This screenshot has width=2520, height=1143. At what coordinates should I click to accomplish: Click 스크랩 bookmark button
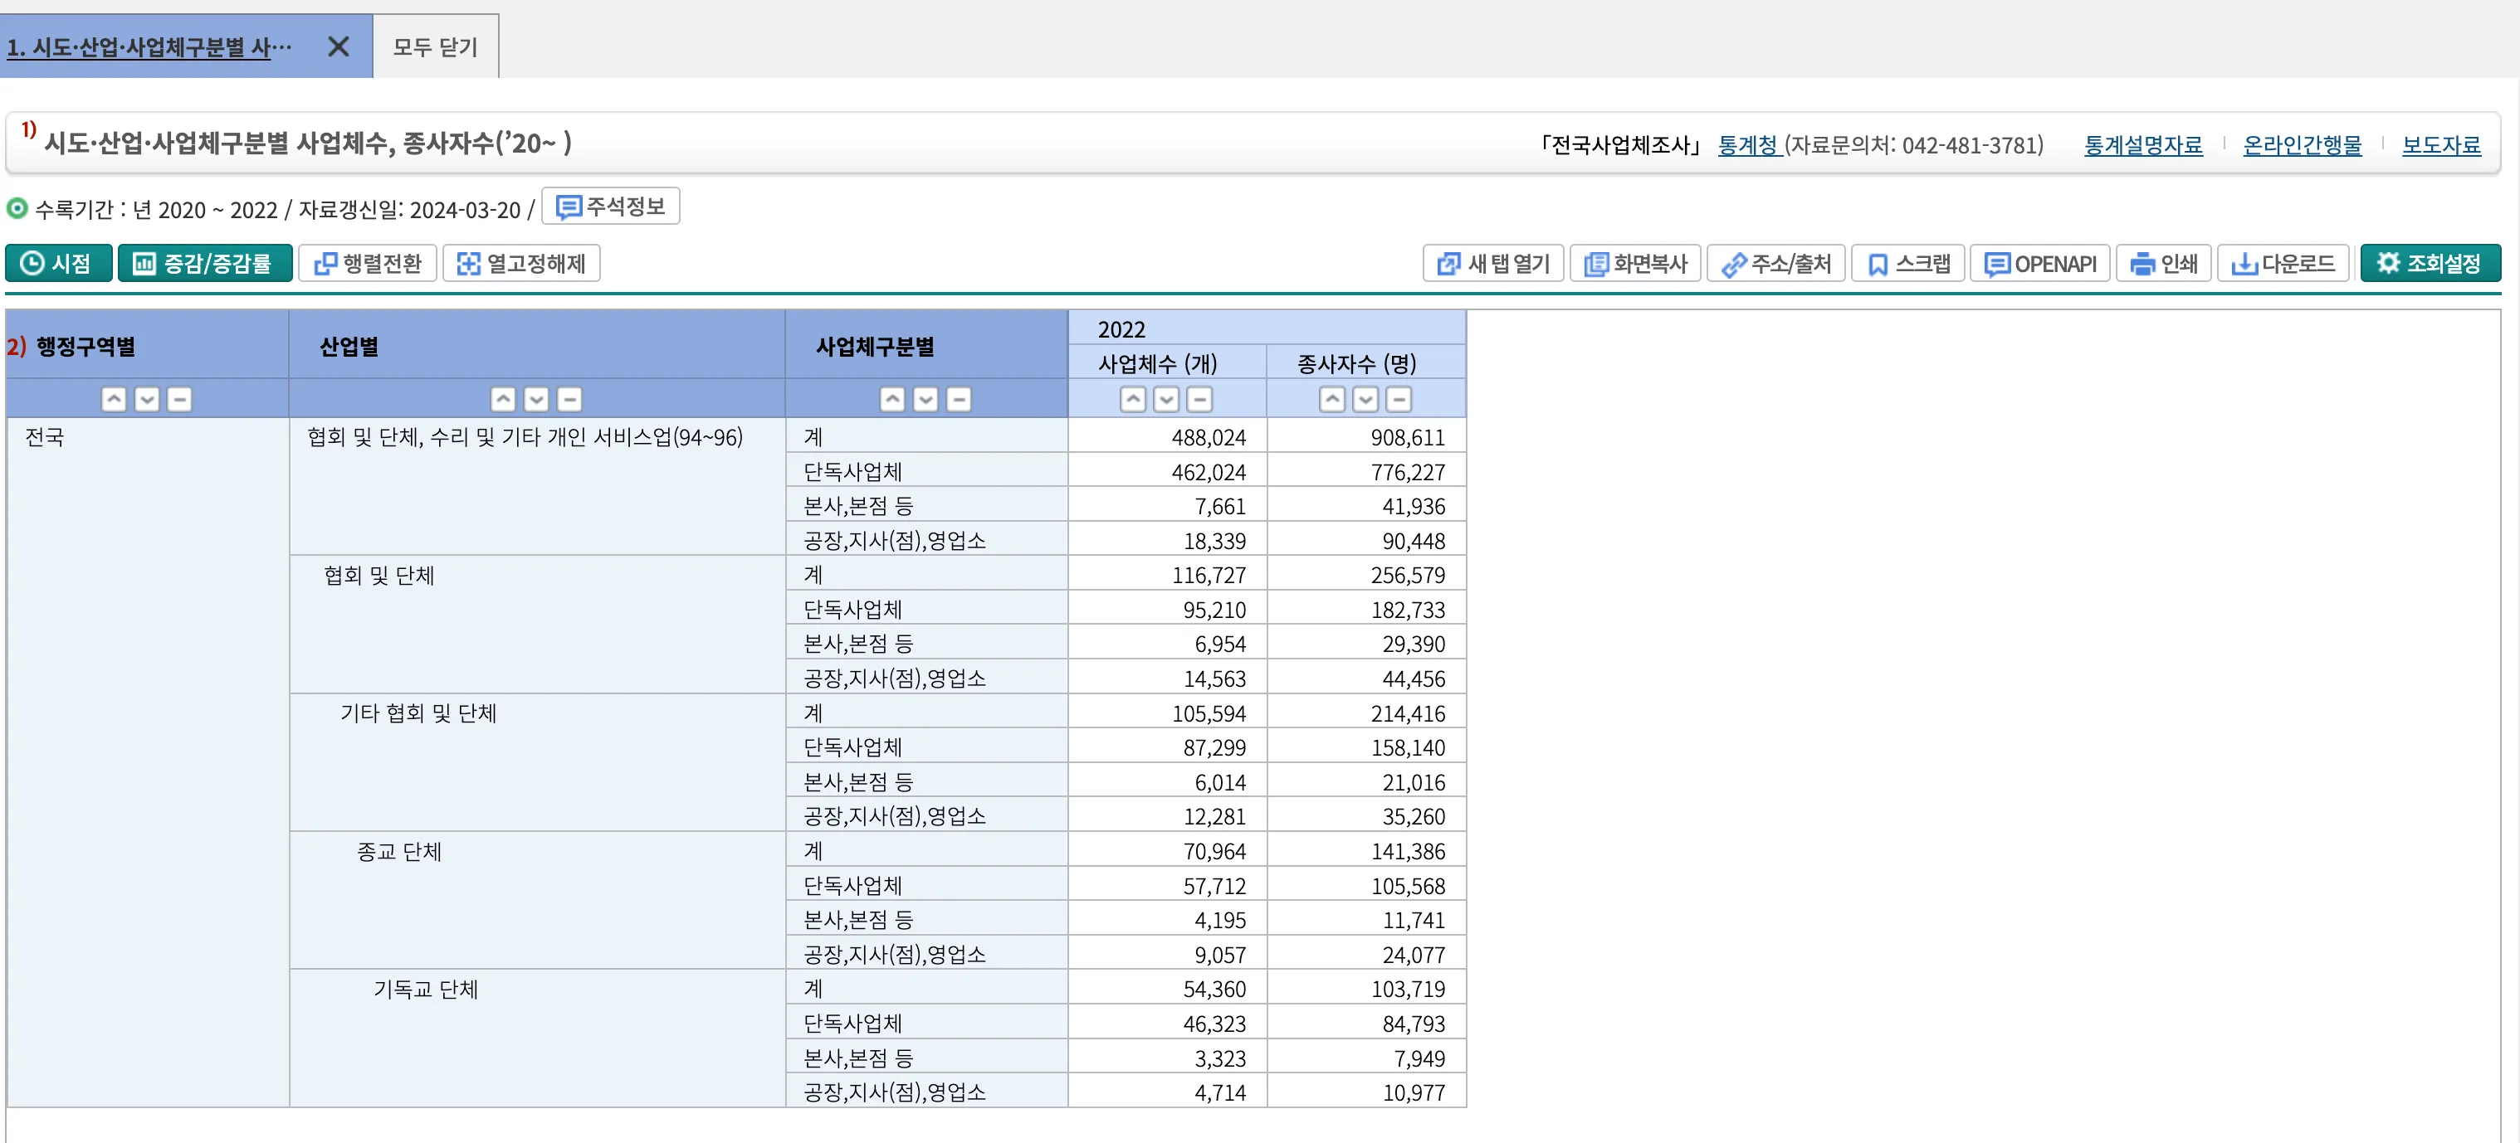click(x=1907, y=263)
